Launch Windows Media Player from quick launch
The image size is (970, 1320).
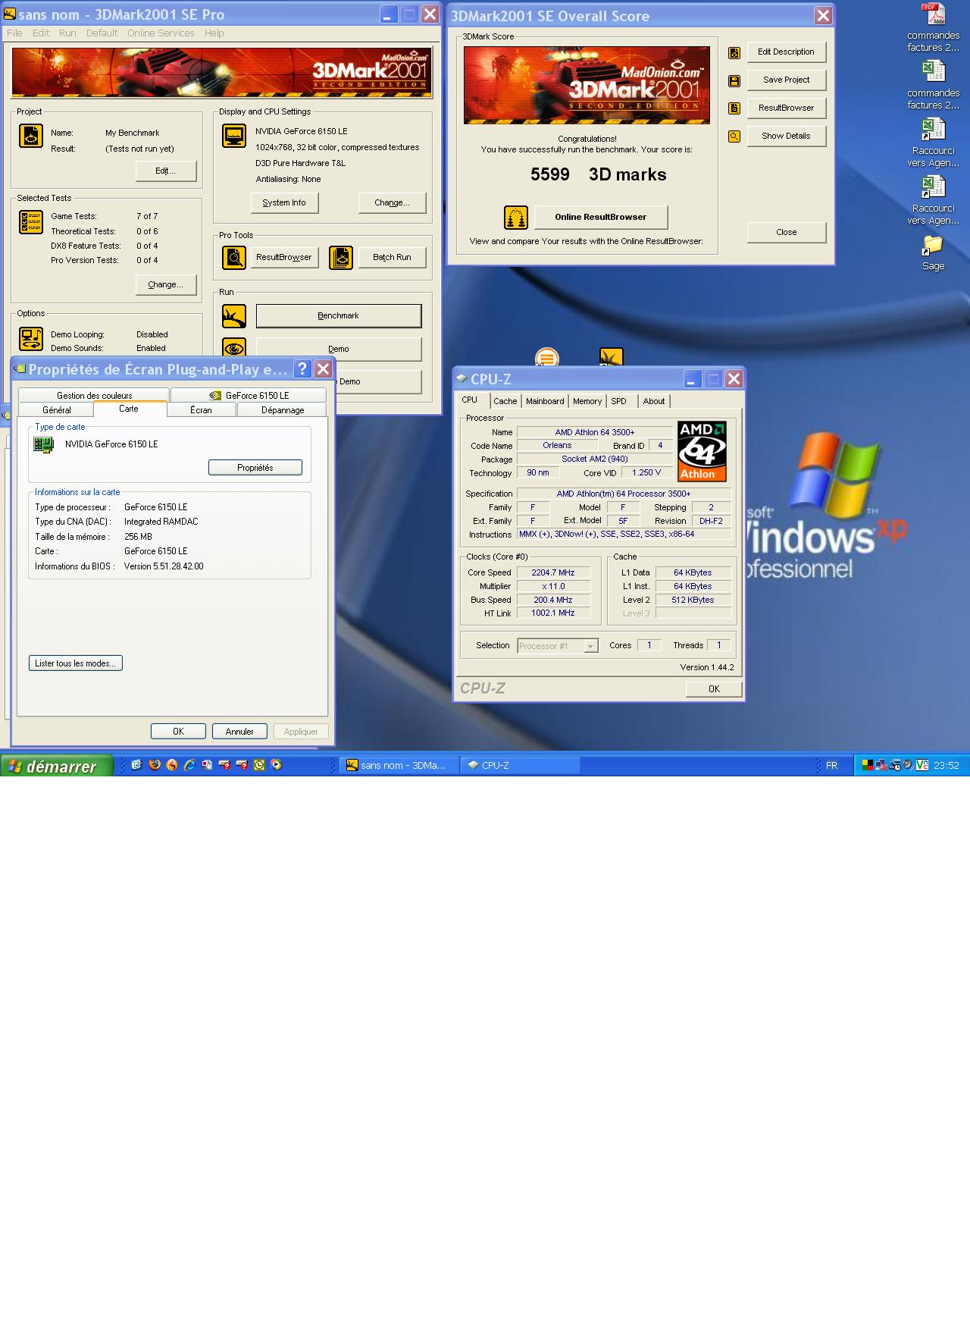click(x=277, y=765)
